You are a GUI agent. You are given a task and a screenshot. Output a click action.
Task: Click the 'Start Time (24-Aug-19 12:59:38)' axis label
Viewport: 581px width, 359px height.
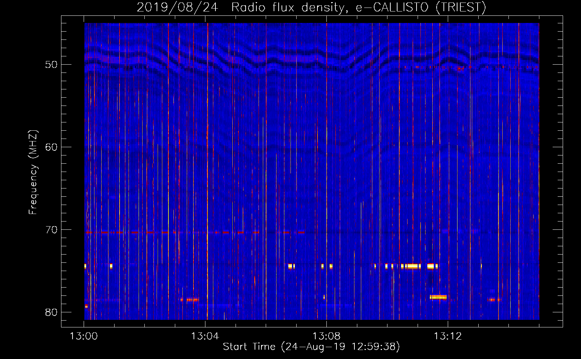[311, 347]
